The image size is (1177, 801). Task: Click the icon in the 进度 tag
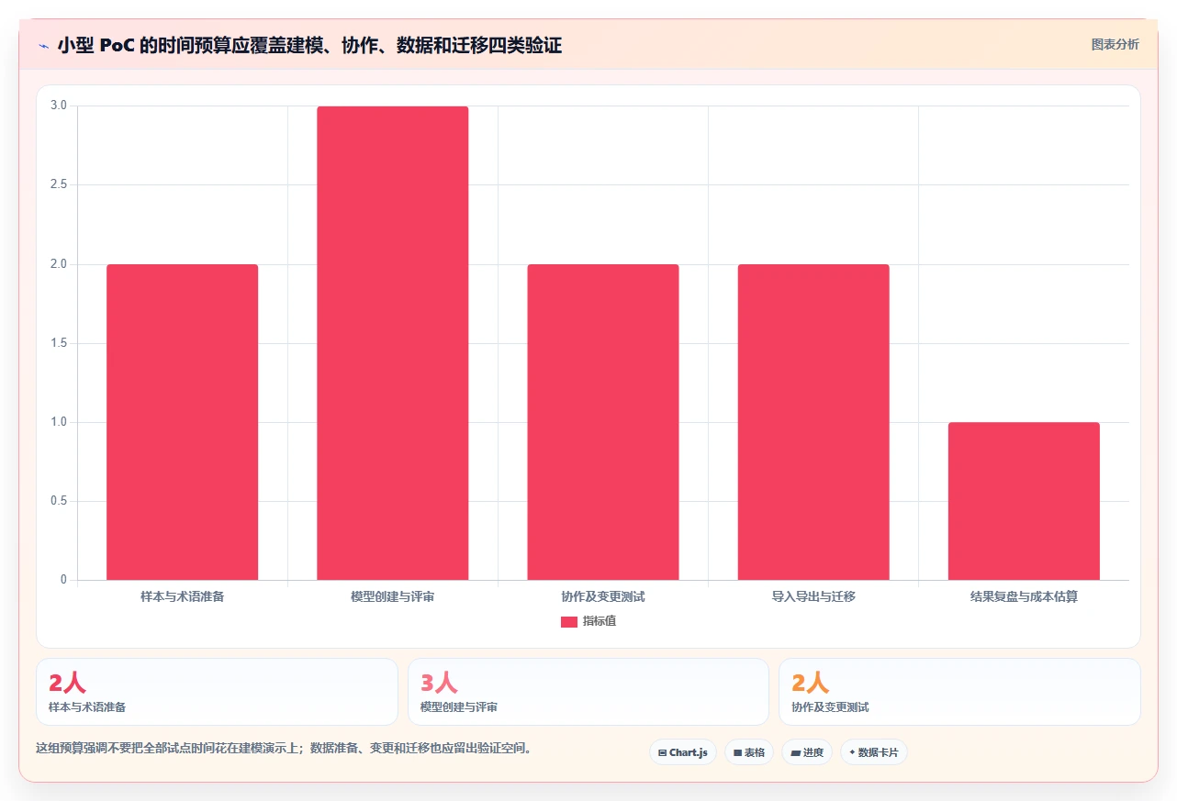point(795,752)
